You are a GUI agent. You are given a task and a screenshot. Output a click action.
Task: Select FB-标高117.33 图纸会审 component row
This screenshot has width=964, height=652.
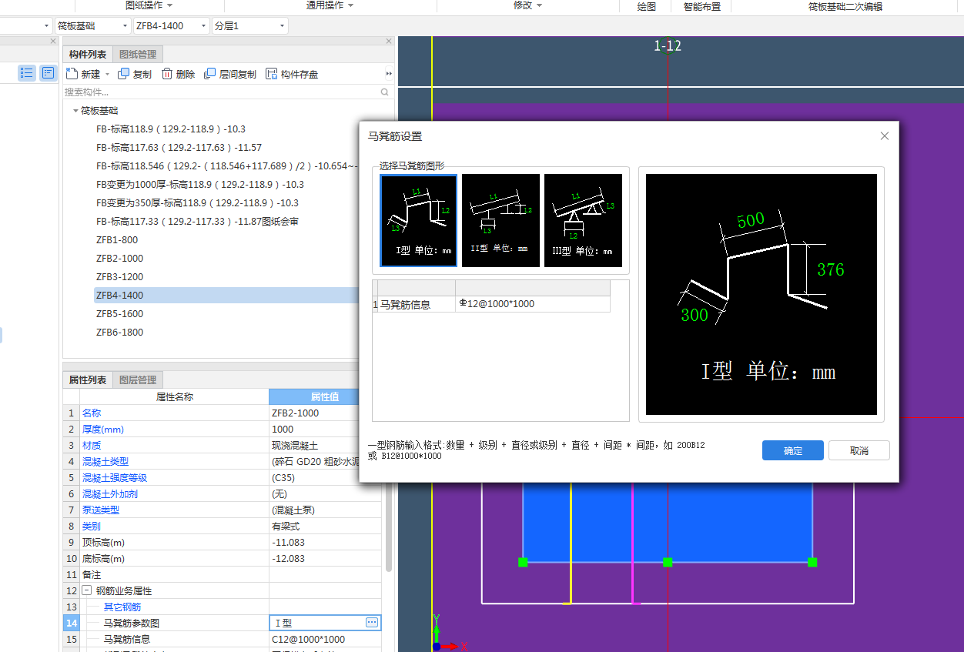[x=197, y=222]
